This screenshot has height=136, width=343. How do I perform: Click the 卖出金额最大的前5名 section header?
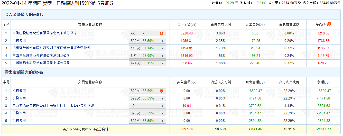point(24,72)
